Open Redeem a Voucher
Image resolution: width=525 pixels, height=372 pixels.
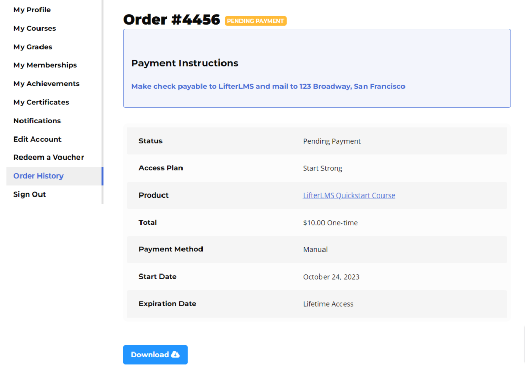pos(48,157)
